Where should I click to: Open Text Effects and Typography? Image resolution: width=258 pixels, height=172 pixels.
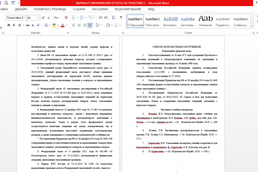(x=46, y=25)
